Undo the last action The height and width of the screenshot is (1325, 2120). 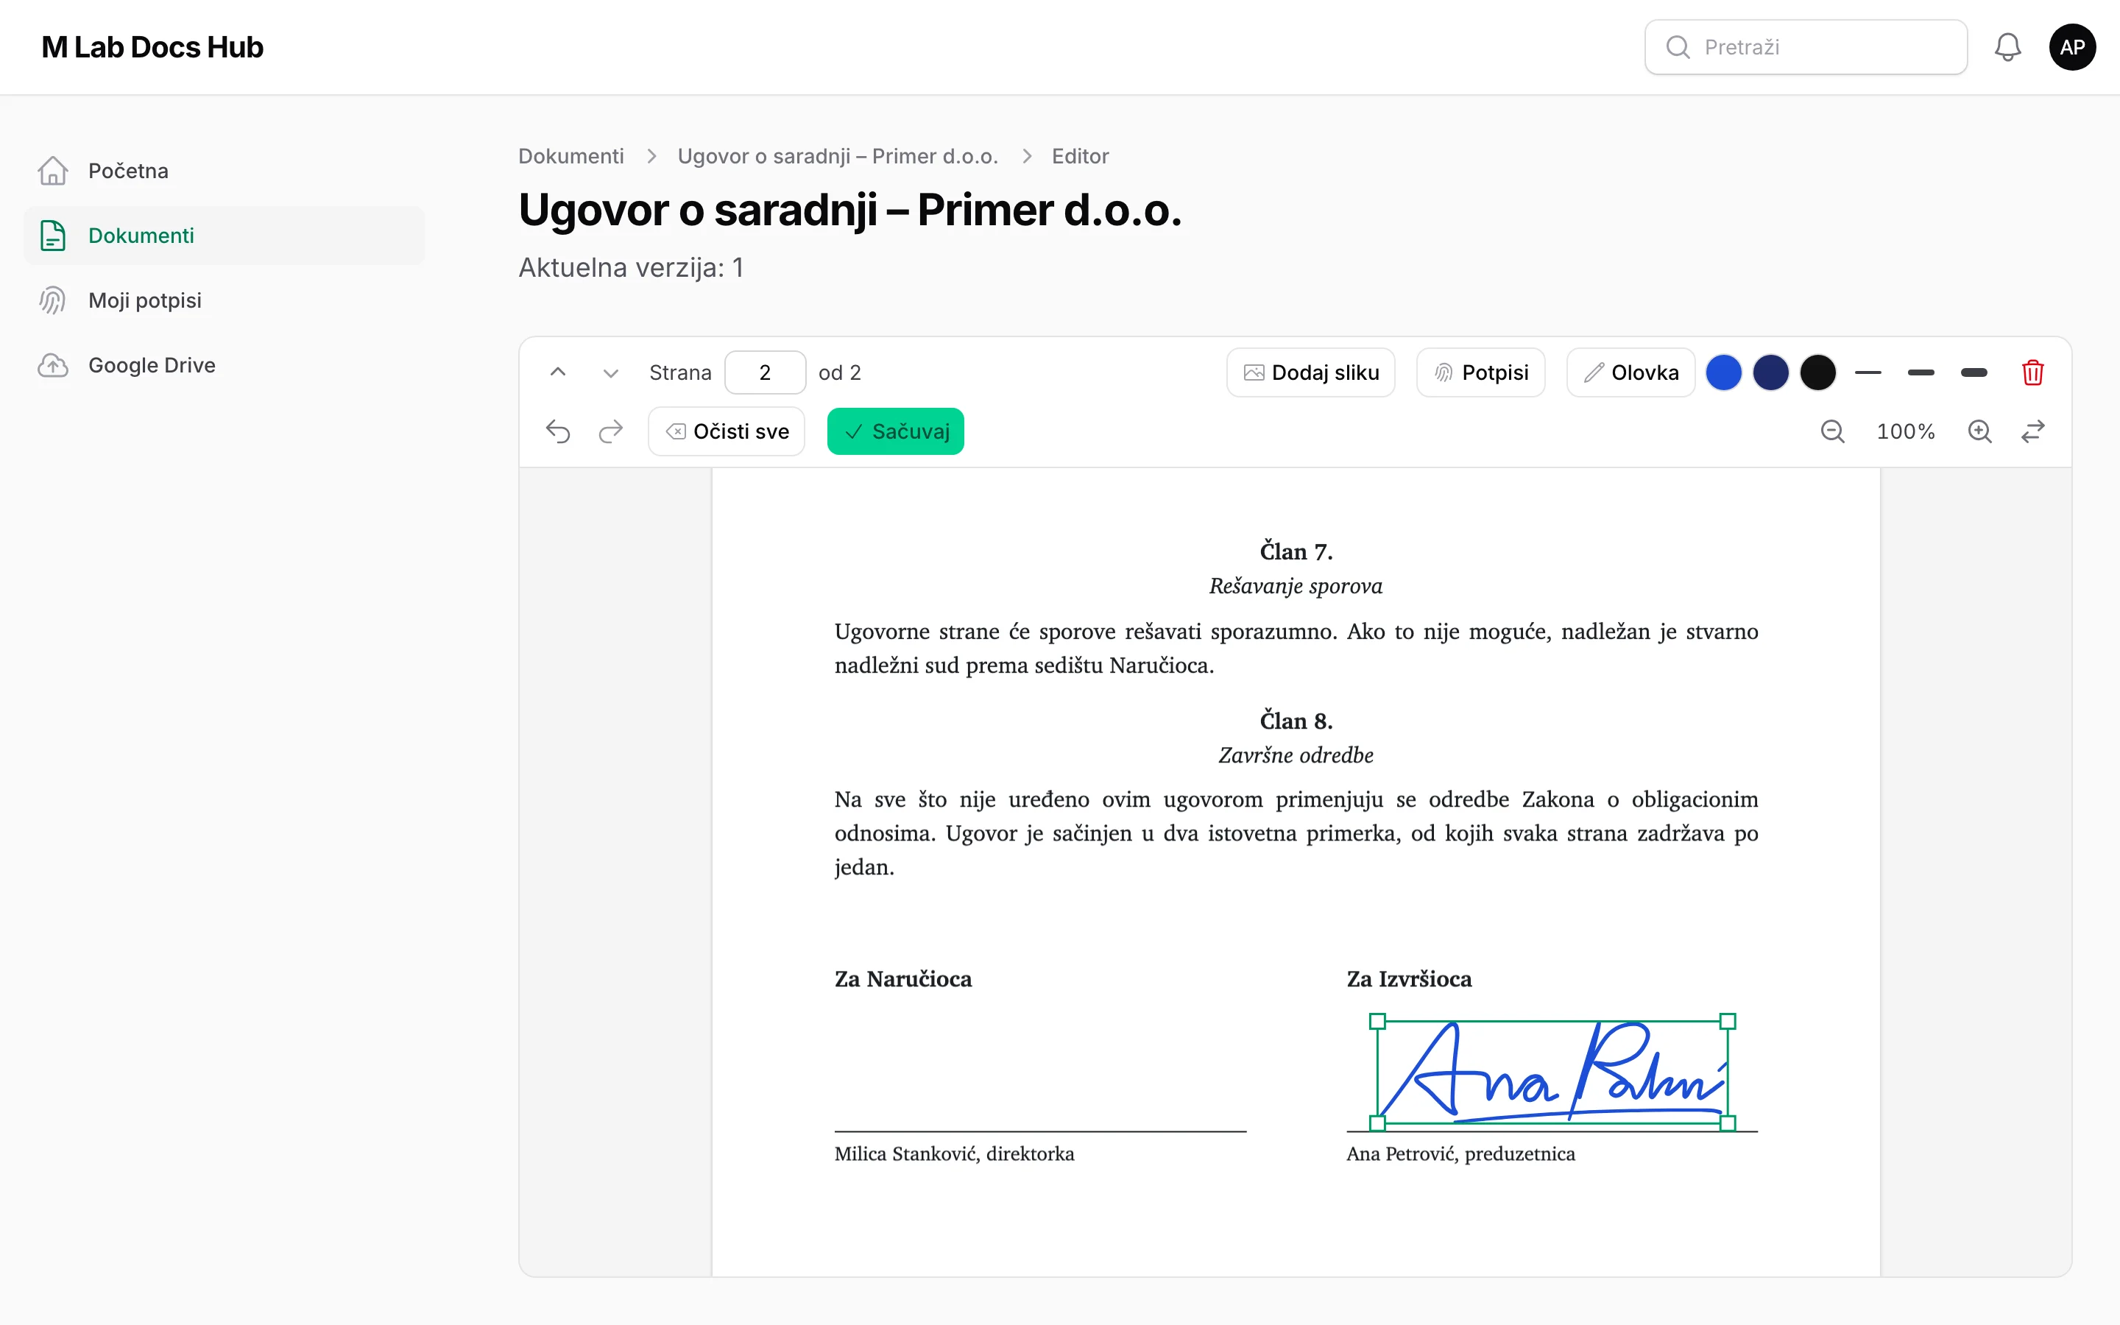pos(558,431)
